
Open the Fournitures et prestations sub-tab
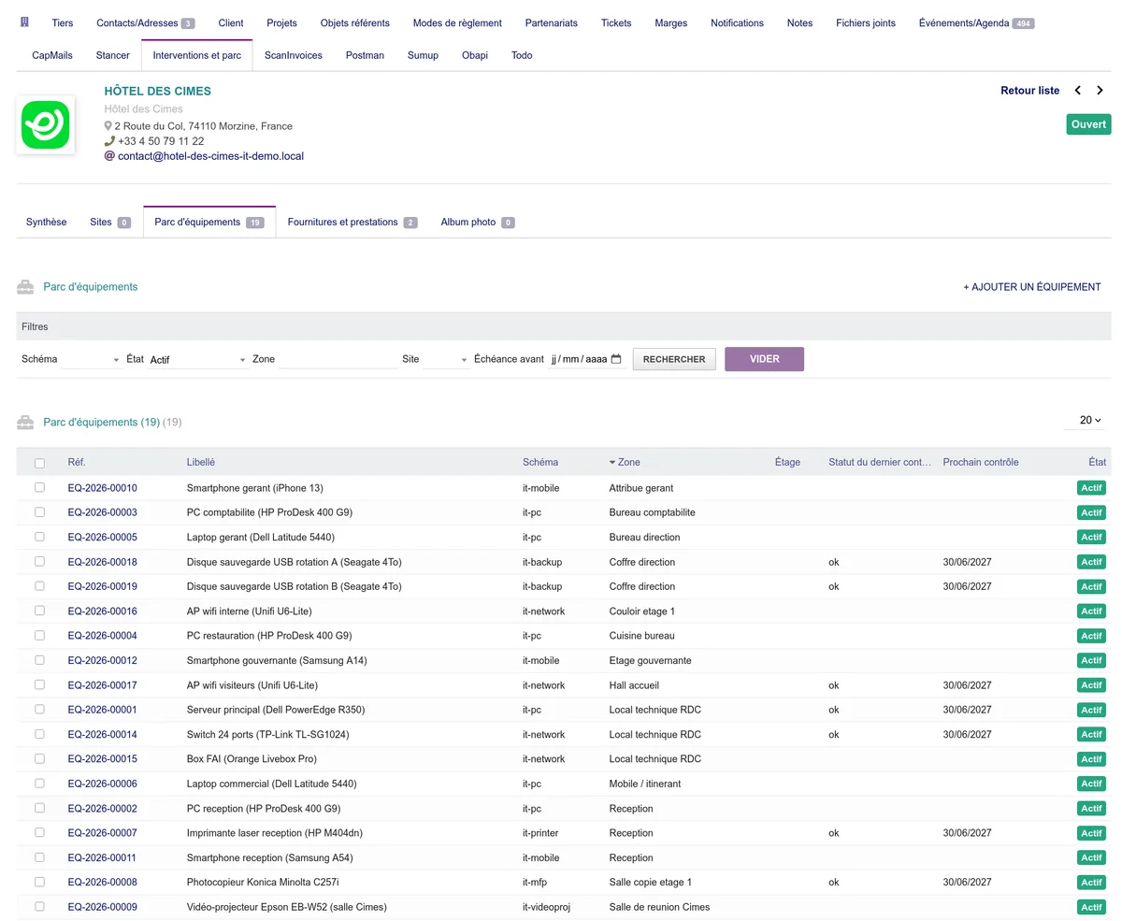(352, 222)
